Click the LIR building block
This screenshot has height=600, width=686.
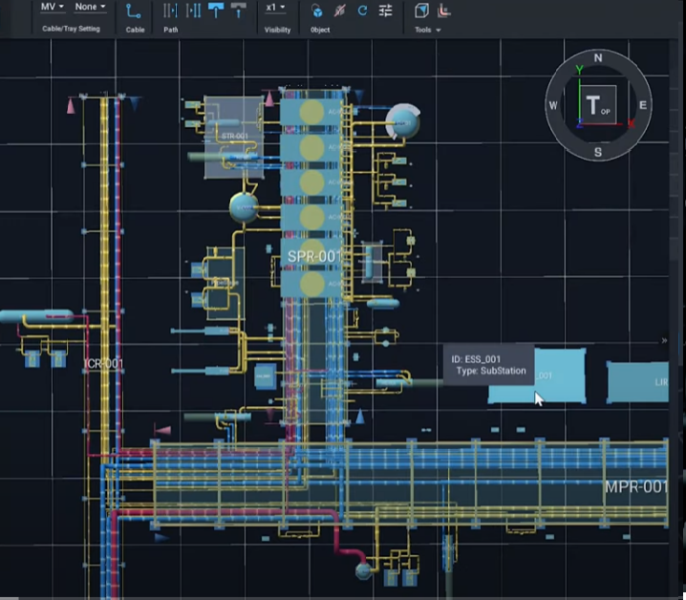(x=638, y=382)
